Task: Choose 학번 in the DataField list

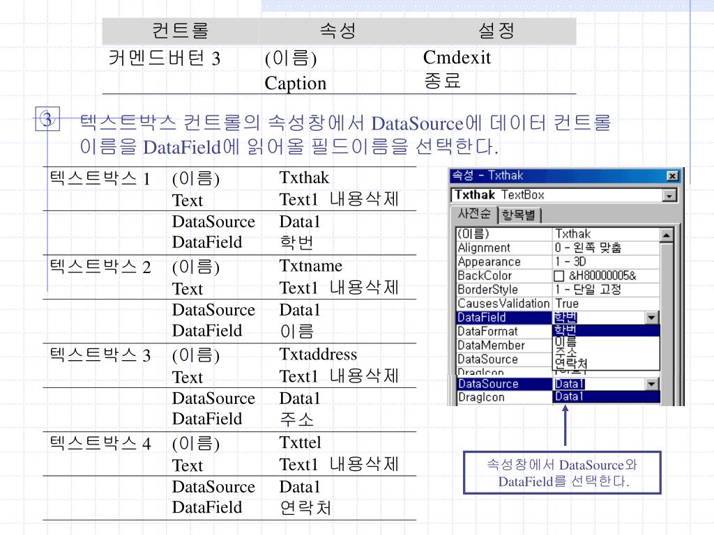Action: click(606, 330)
